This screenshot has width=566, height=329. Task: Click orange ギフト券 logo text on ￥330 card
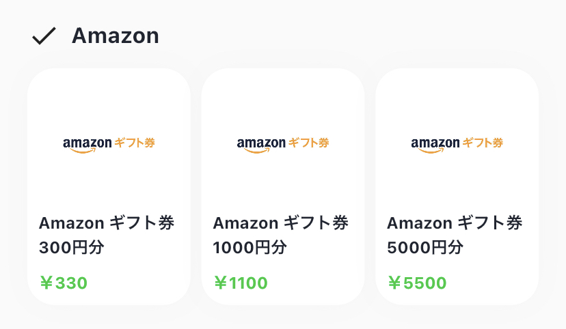click(x=135, y=143)
